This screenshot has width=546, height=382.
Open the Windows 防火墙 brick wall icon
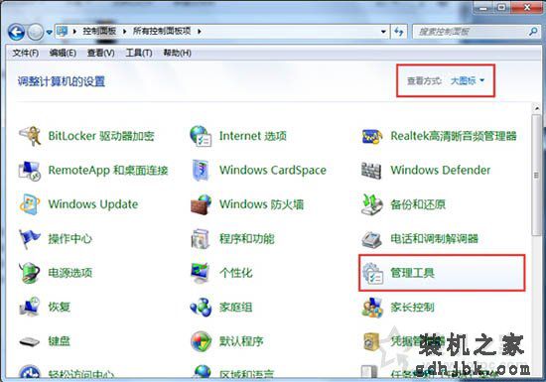(x=201, y=204)
